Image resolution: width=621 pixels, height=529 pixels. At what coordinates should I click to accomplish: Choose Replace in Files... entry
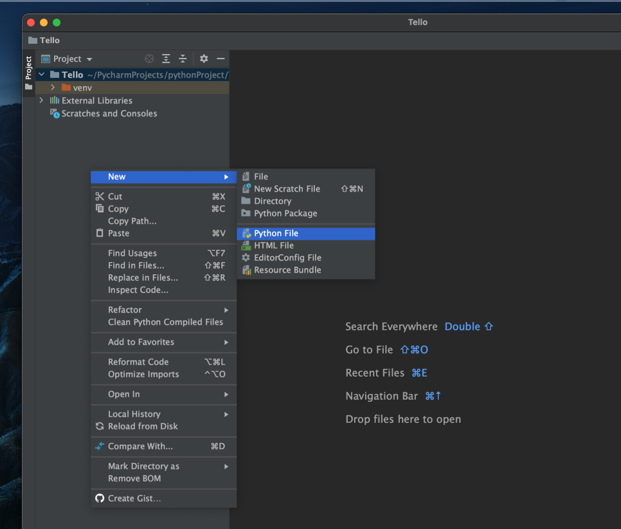(163, 278)
